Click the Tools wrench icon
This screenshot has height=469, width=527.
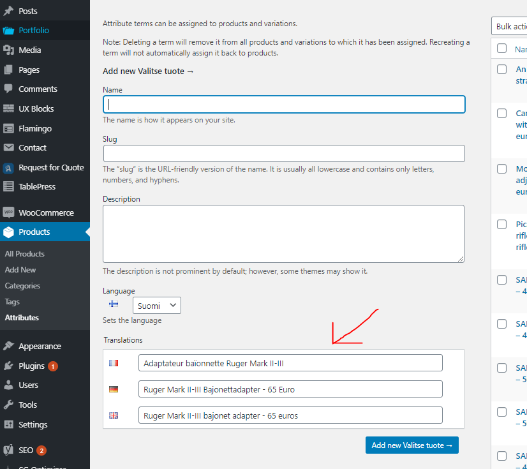(8, 405)
